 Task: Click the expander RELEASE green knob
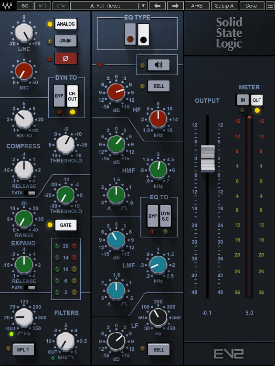[x=24, y=265]
